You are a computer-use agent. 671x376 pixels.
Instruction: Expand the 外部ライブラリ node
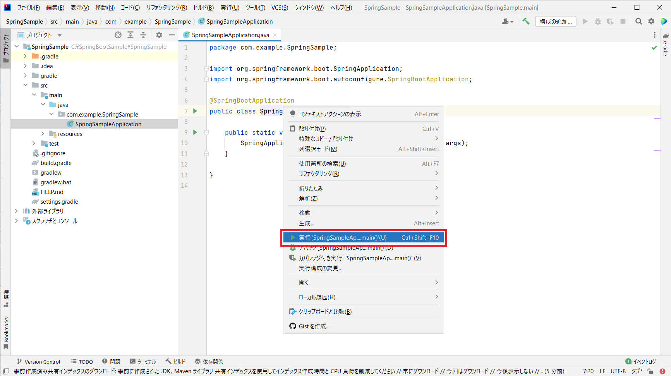coord(16,211)
